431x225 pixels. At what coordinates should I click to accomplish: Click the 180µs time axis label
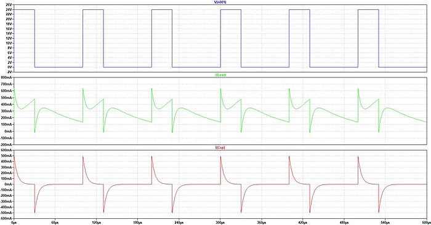138,223
